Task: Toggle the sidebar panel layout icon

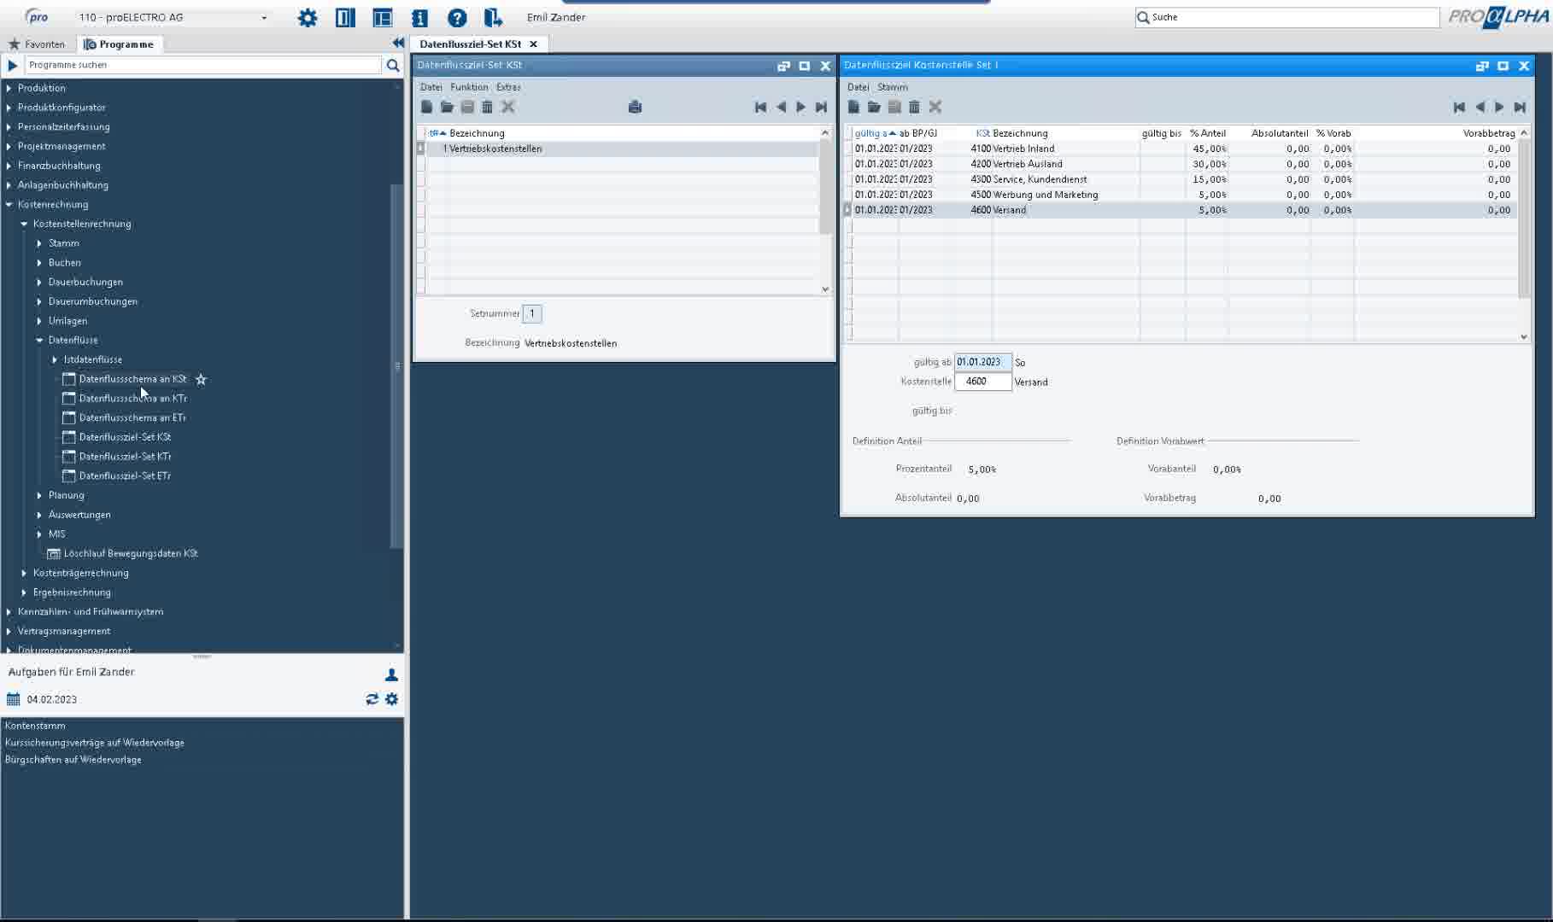Action: 345,17
